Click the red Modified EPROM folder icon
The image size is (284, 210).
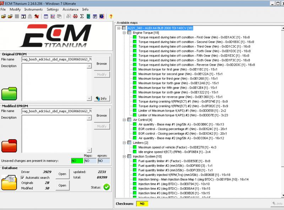point(9,146)
